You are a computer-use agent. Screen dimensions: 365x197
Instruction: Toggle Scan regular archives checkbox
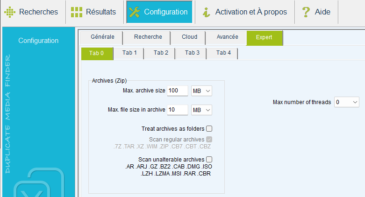tap(209, 139)
